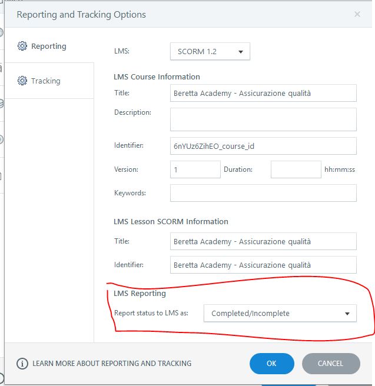Expand the Report status to LMS dropdown
The width and height of the screenshot is (375, 386).
[280, 313]
